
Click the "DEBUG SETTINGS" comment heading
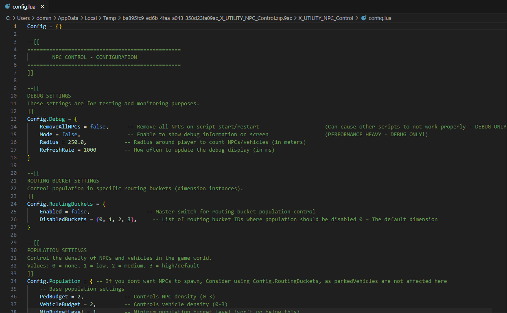(x=49, y=96)
